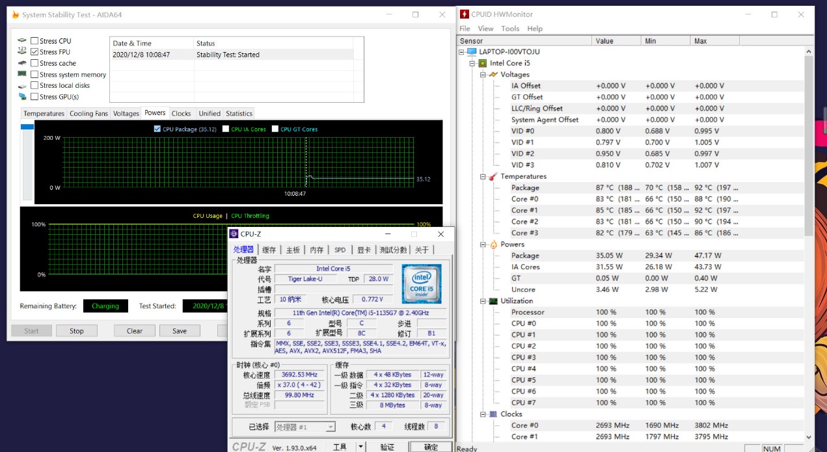Click the purple CPU-Z title bar icon
Screen dimensions: 827x452
tap(234, 234)
